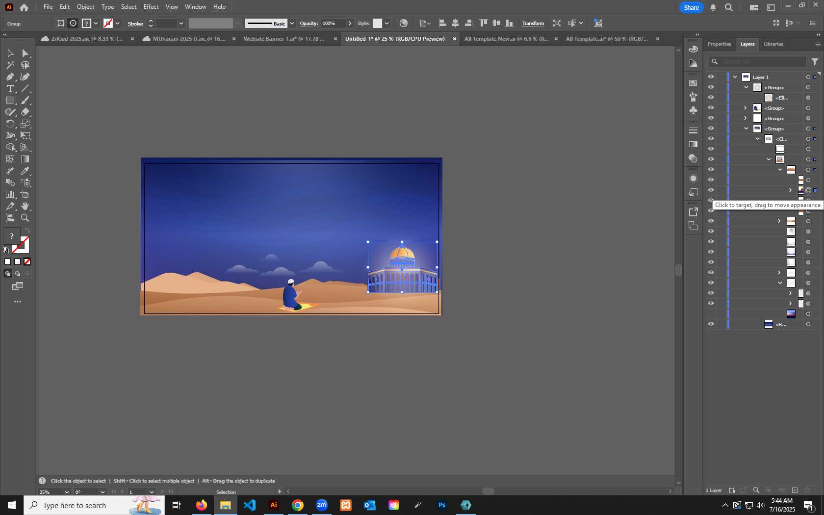Click Default Fill and Stroke icon
Image resolution: width=824 pixels, height=515 pixels.
pos(6,250)
